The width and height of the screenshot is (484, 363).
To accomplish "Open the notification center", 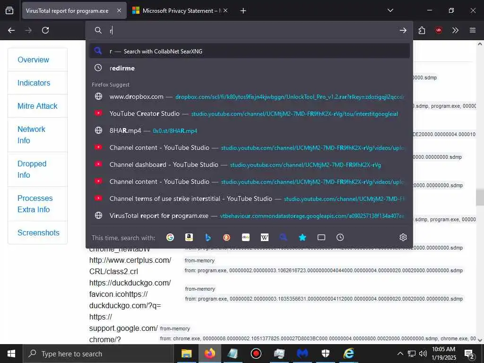I will [x=469, y=354].
